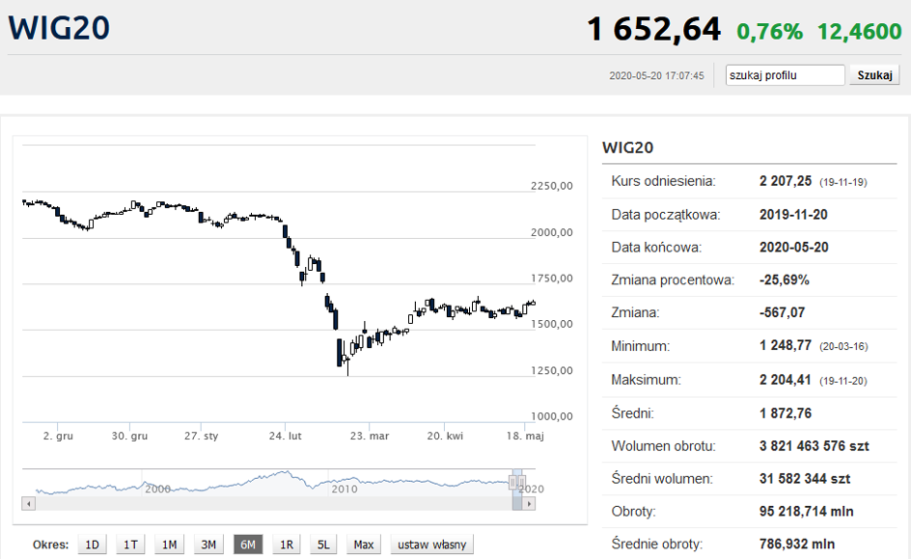Click Zmiana procentowa value -25,69%

[784, 280]
